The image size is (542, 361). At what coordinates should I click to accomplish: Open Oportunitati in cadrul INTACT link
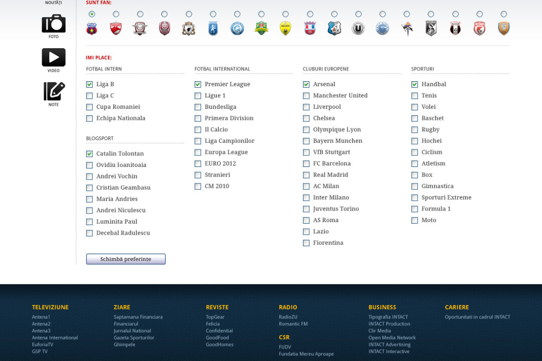coord(477,317)
